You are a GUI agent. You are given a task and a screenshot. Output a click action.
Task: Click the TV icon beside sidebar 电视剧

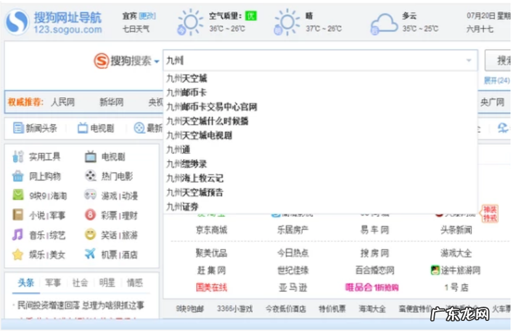point(90,157)
